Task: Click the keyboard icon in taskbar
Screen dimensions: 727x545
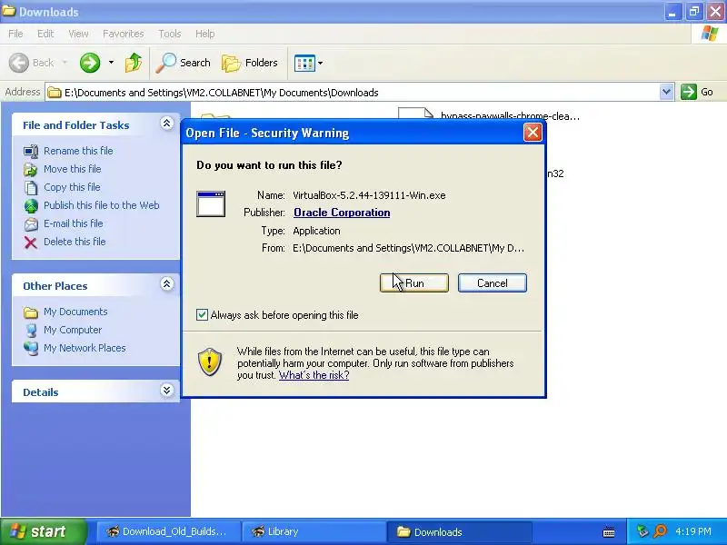Action: (x=609, y=532)
